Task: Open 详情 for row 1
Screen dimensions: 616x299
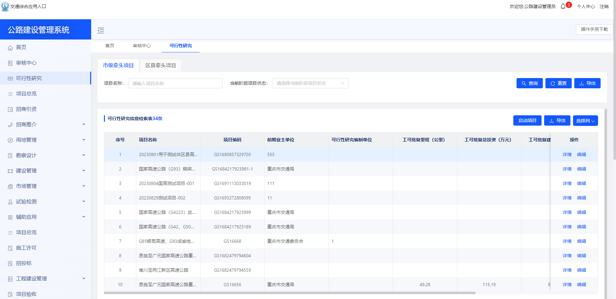Action: click(x=567, y=154)
